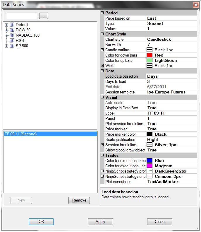The image size is (201, 232).
Task: Close the Data Series dialog window
Action: point(196,5)
